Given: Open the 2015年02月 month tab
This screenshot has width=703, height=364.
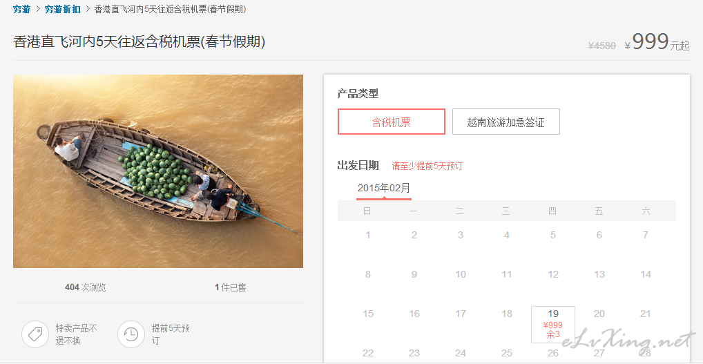Looking at the screenshot, I should click(384, 189).
